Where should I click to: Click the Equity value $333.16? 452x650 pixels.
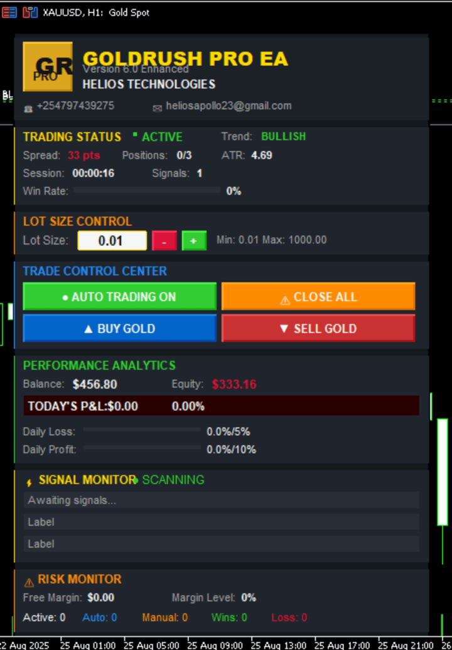(x=234, y=384)
